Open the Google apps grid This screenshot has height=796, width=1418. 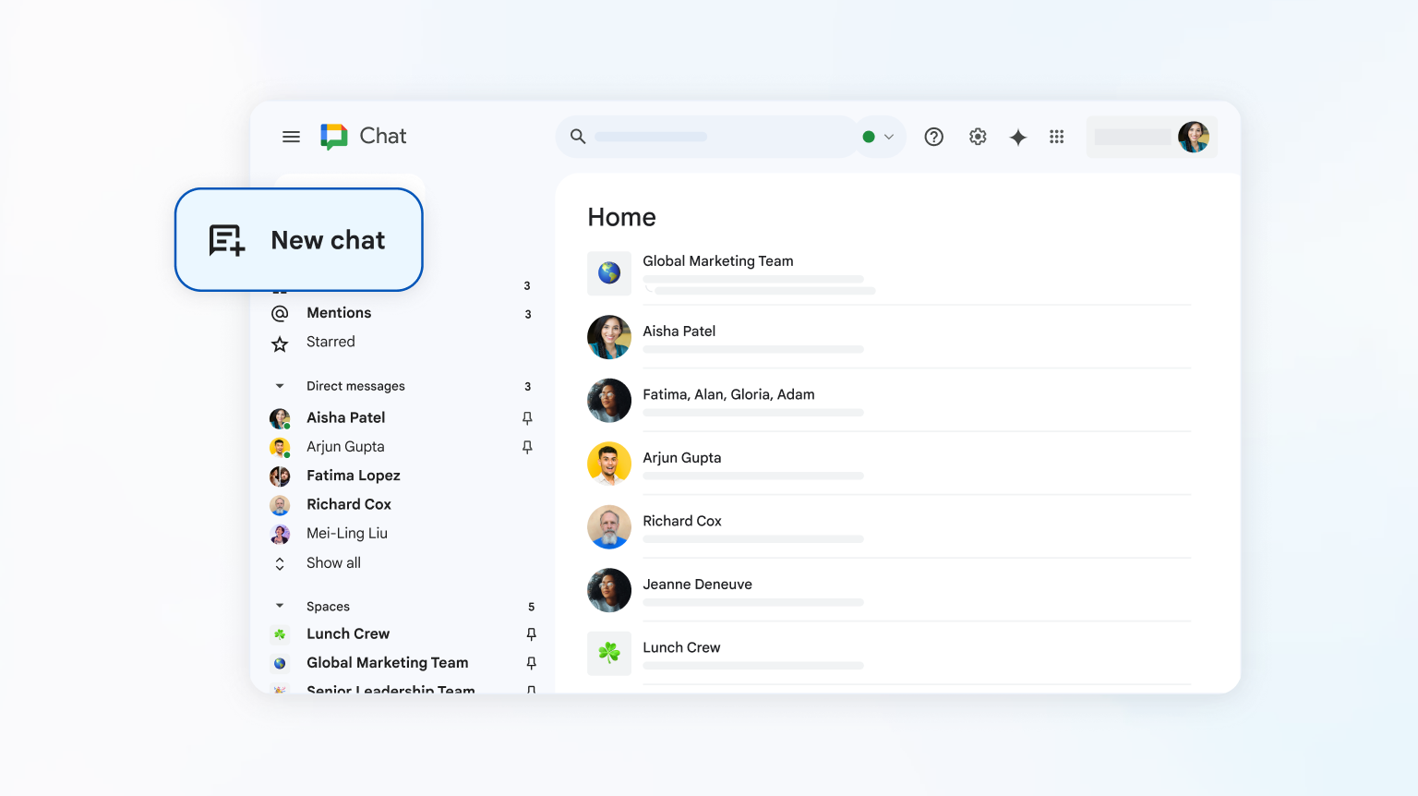(x=1057, y=137)
